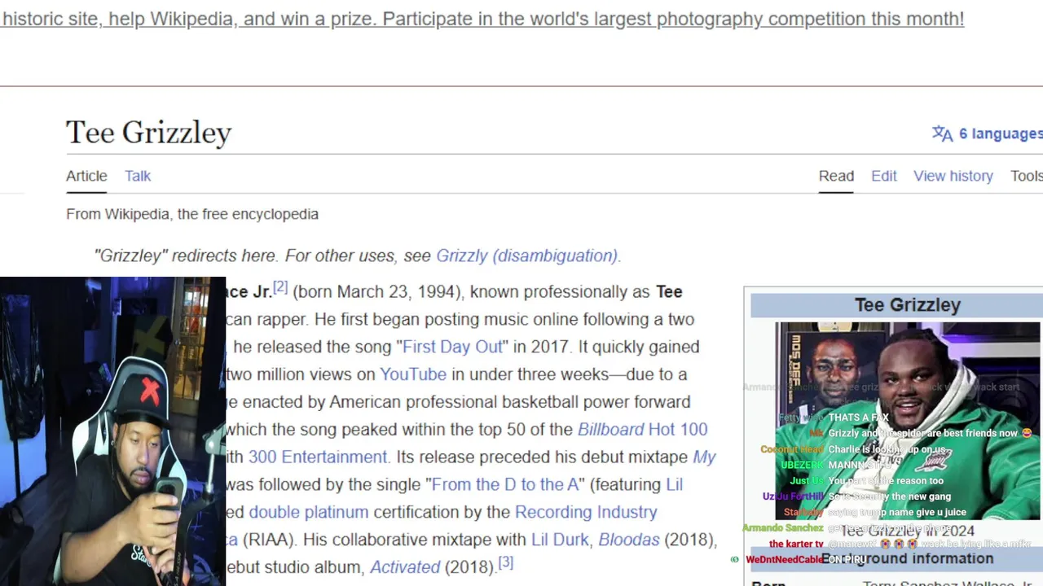Open the 'My' mixtape link at line end
The image size is (1043, 586).
click(x=704, y=457)
